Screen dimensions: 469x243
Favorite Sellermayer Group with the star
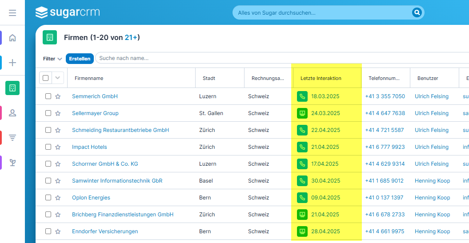(58, 113)
